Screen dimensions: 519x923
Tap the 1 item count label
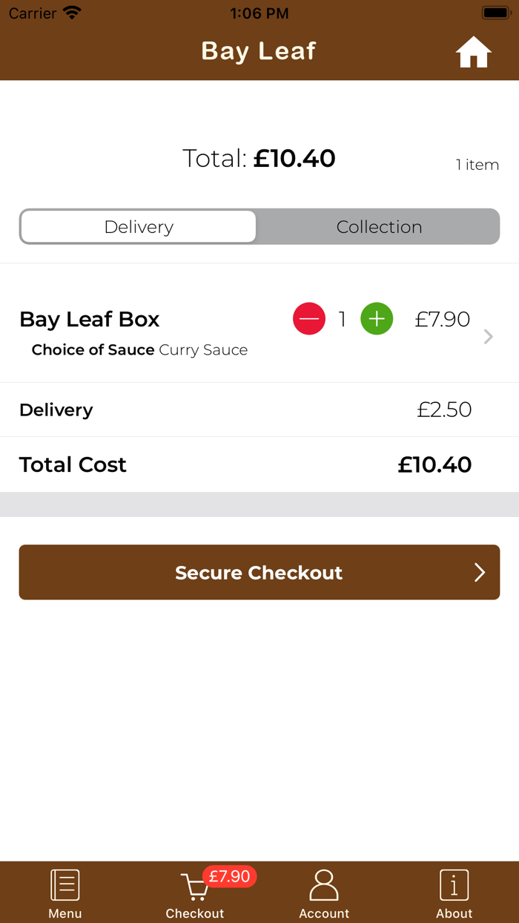coord(477,165)
